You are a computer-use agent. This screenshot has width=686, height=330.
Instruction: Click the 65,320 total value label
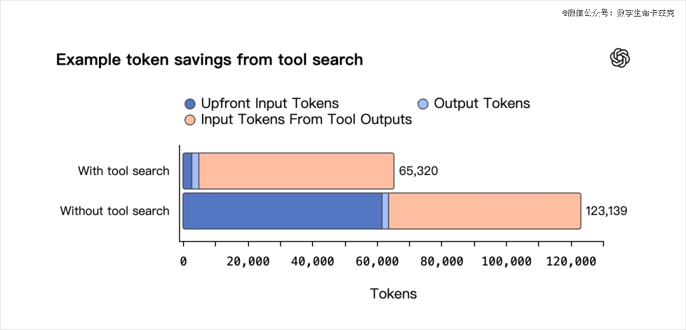[x=418, y=171]
